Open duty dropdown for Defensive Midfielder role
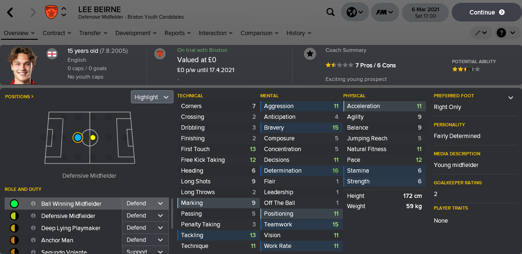 coord(144,216)
